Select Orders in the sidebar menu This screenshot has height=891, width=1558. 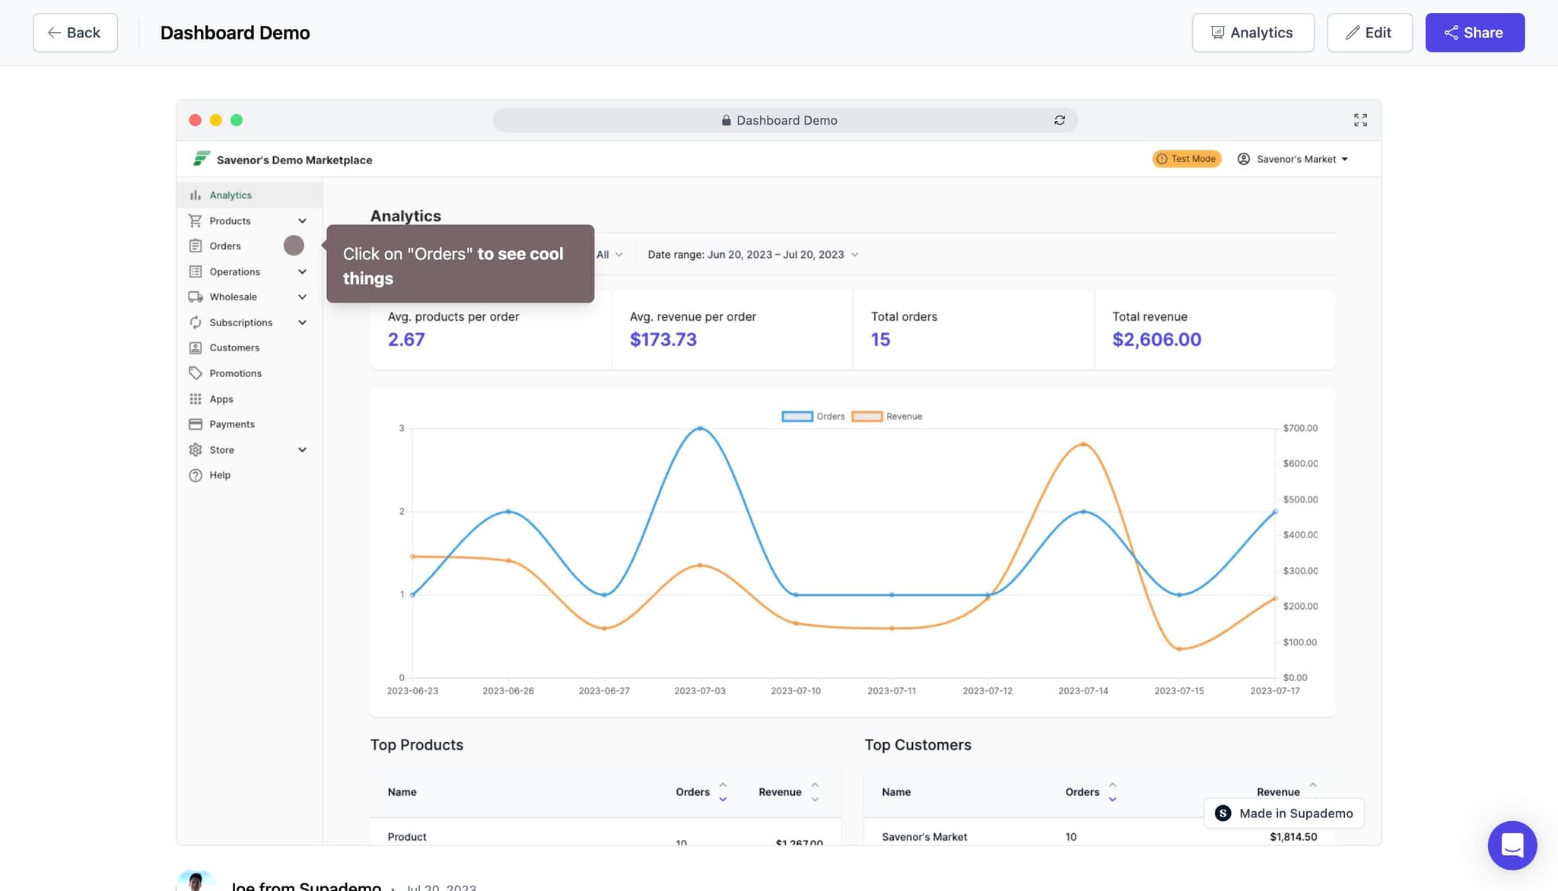[x=225, y=246]
